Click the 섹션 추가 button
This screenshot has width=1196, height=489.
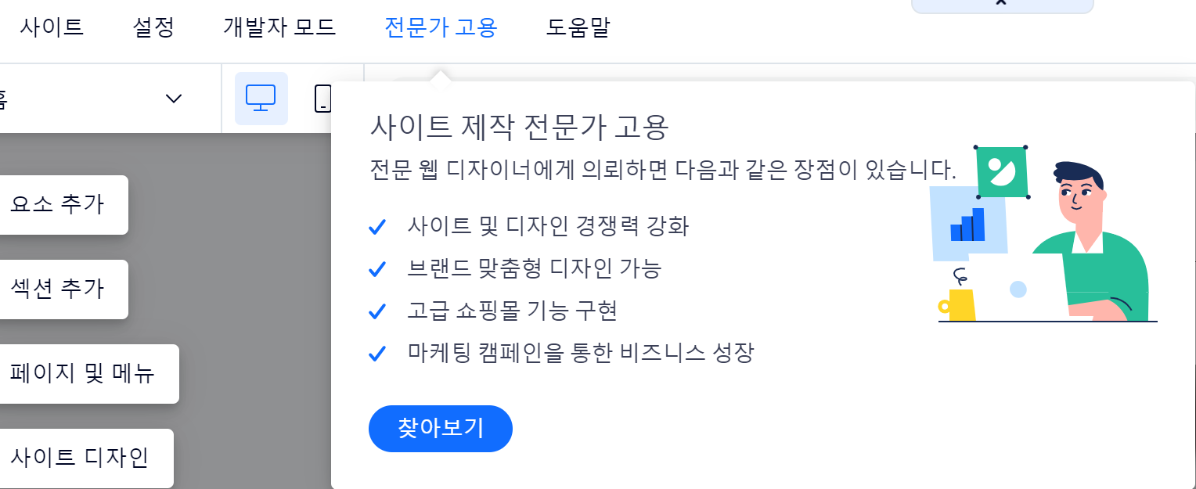coord(63,289)
